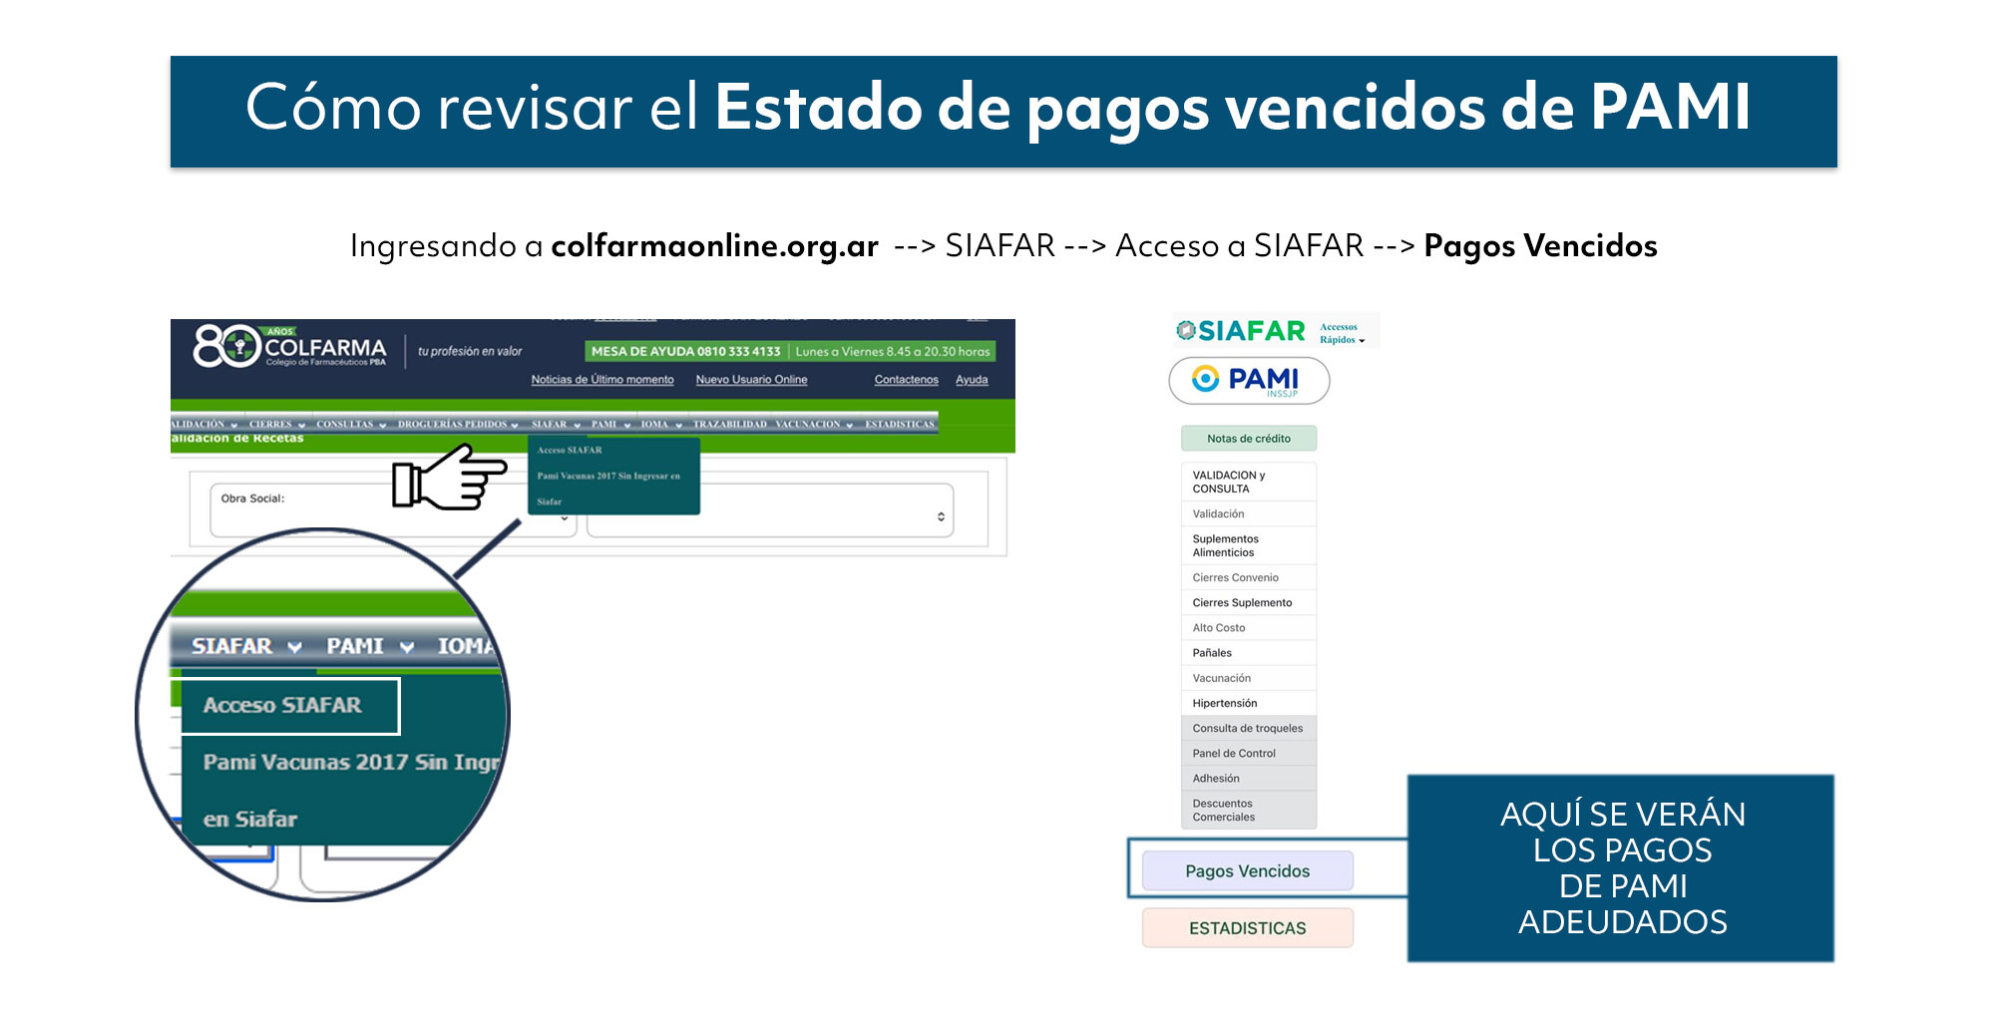Click the PAMI INSSJP logo badge

[x=1249, y=381]
